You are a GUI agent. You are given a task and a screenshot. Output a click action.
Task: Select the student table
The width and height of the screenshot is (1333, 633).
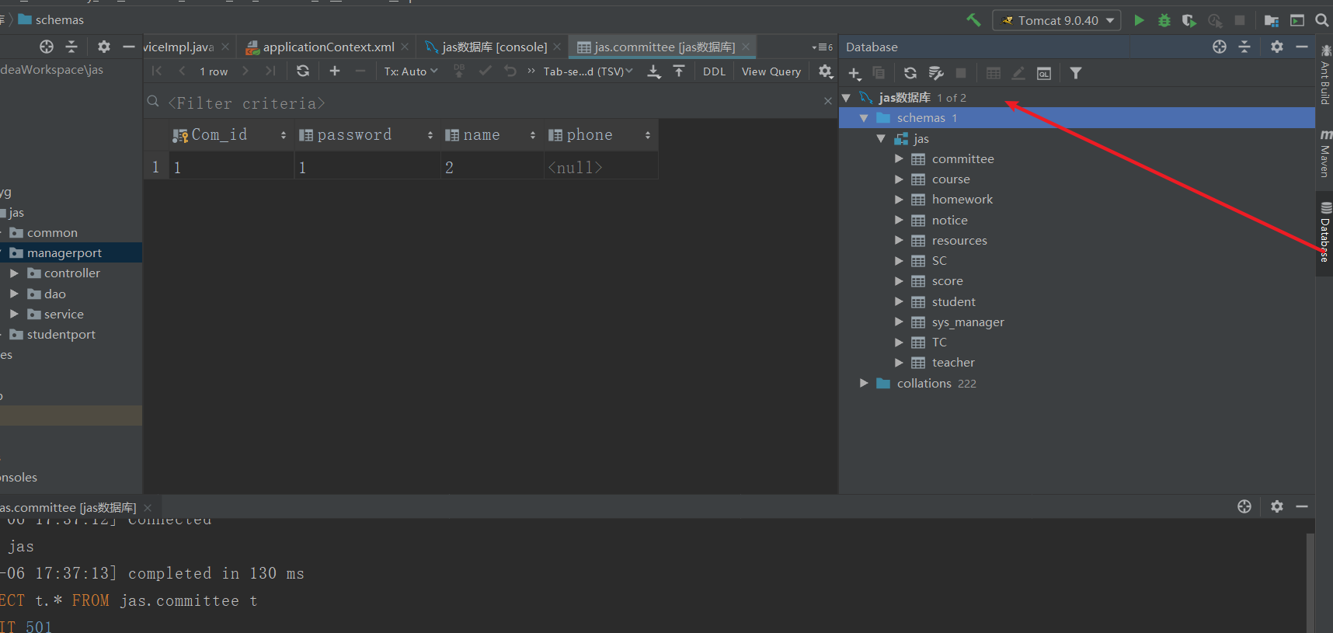point(953,302)
